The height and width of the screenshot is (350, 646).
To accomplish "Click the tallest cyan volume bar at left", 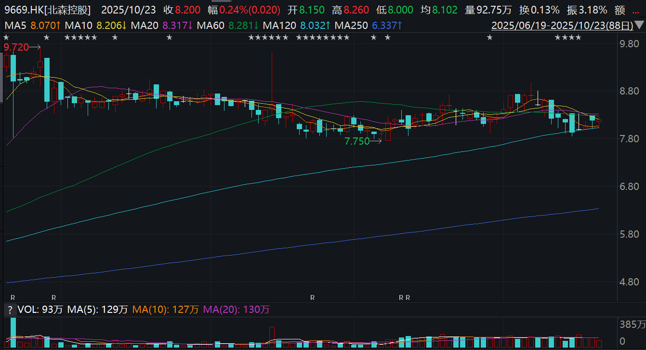I will 13,333.
